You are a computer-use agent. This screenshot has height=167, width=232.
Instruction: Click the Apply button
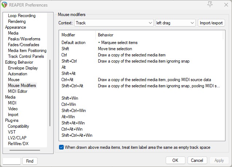219,160
